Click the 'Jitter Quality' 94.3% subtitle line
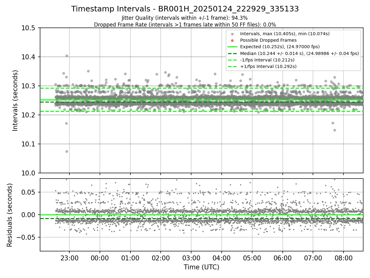The height and width of the screenshot is (278, 370). (185, 18)
